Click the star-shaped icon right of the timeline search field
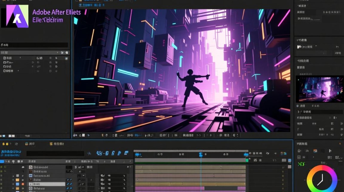Screen dimensions: 344x192 pos(89,154)
